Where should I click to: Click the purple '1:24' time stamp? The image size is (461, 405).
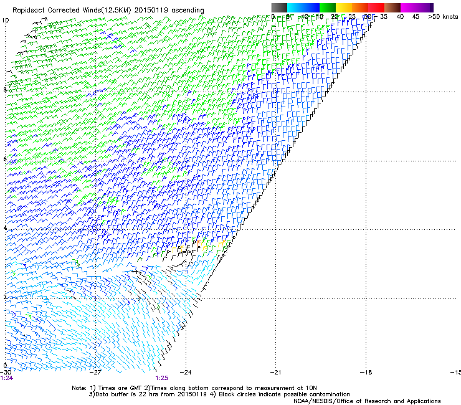[x=7, y=378]
